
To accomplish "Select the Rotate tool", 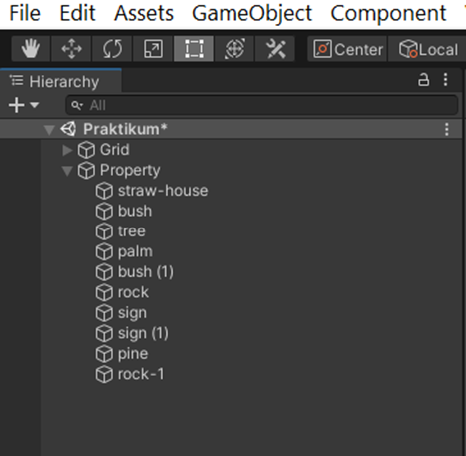I will (112, 49).
